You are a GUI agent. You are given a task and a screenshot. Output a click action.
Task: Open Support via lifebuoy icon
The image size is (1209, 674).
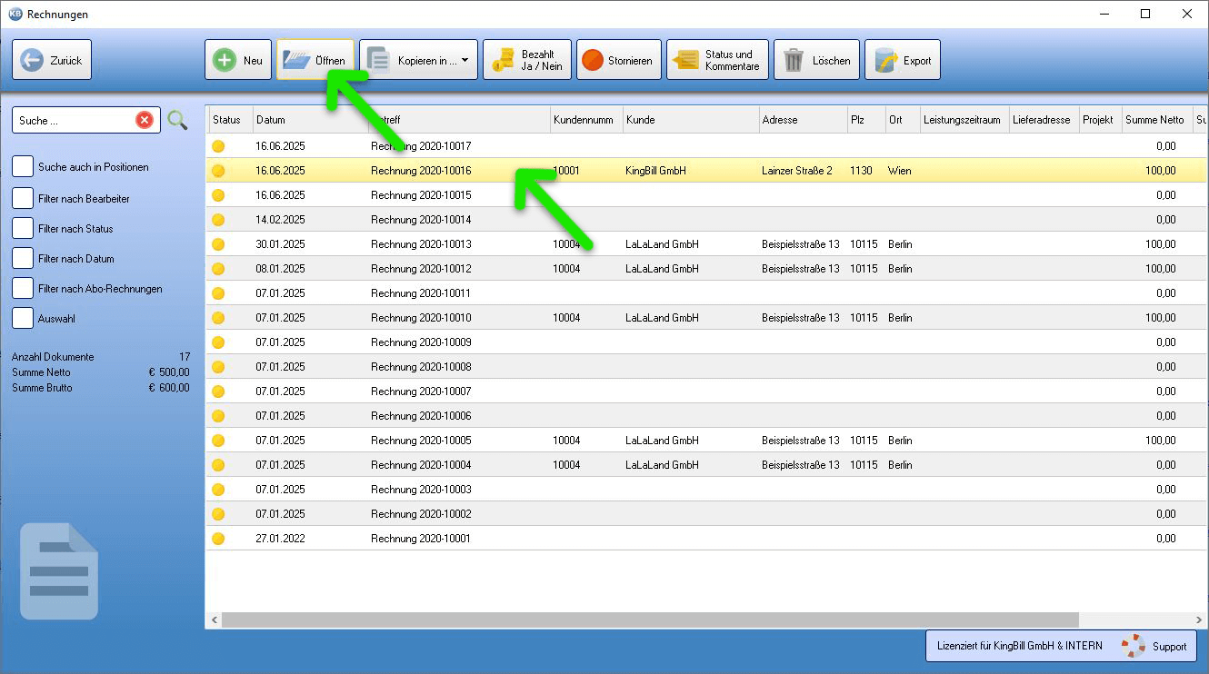pos(1133,646)
